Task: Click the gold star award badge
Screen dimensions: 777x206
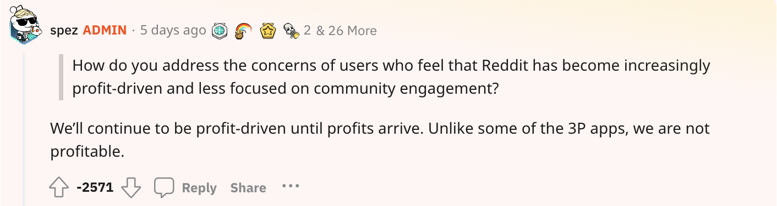Action: (x=268, y=31)
